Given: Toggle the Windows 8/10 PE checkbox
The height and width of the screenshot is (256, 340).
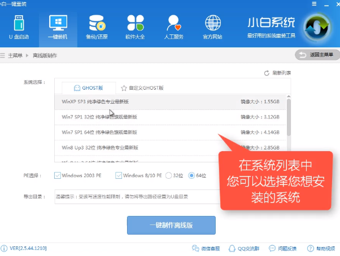Looking at the screenshot, I should [x=119, y=175].
